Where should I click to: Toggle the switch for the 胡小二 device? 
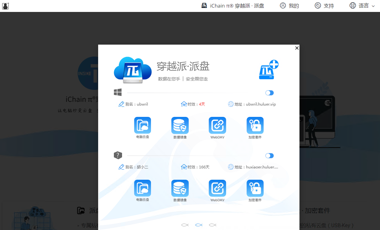[270, 156]
